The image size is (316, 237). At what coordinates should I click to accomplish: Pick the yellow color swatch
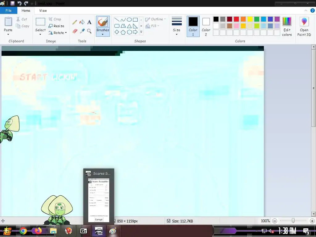point(250,19)
